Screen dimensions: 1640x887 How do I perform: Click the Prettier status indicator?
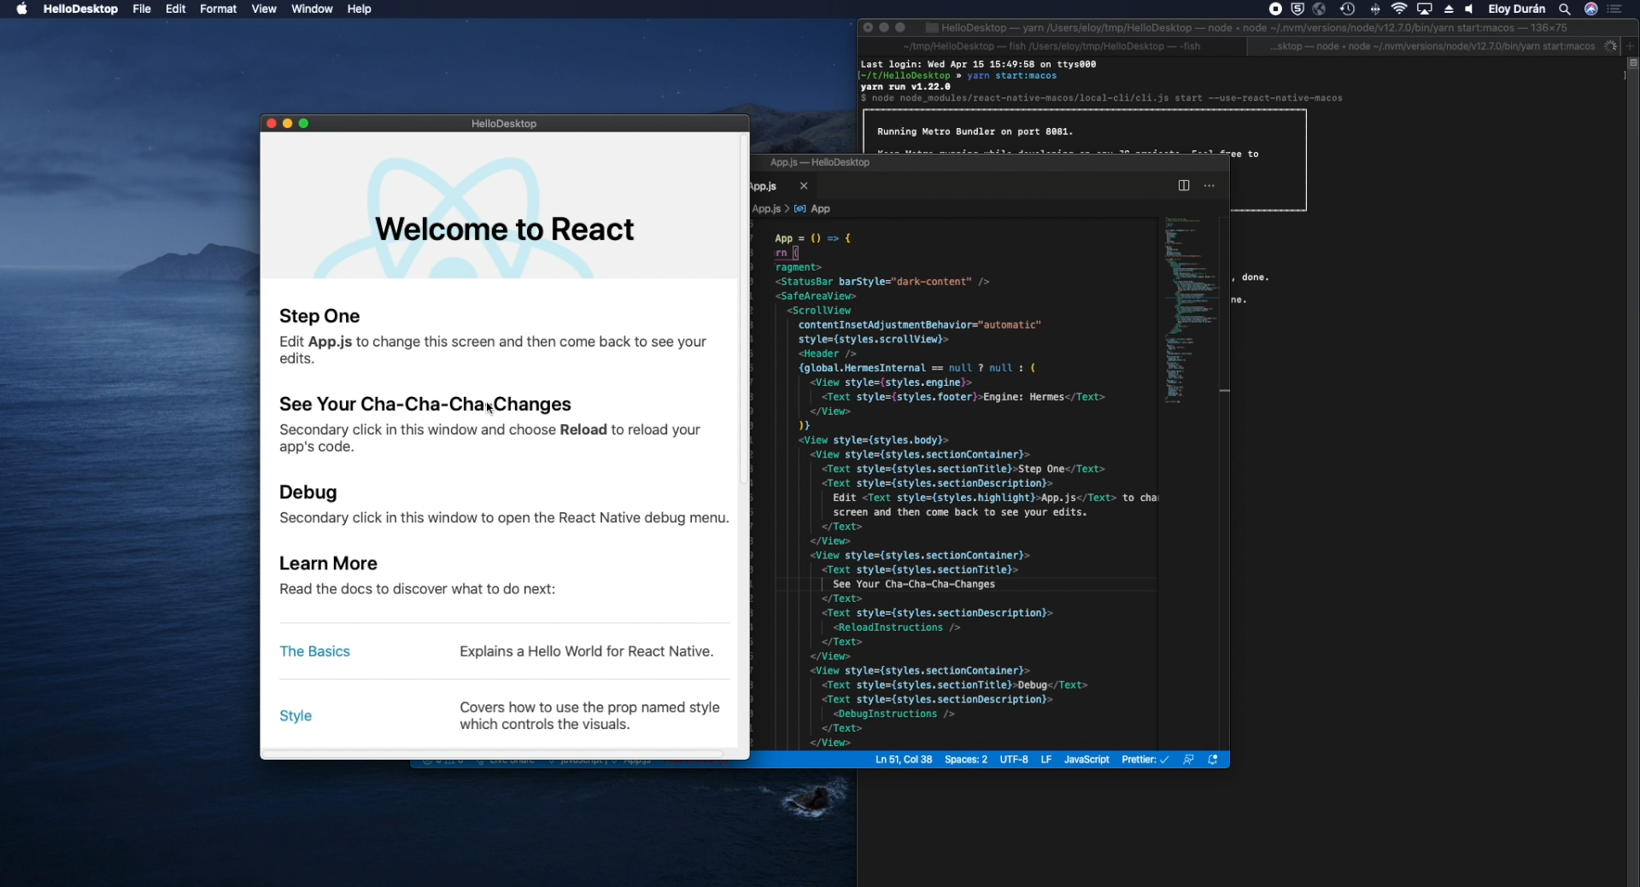[x=1145, y=760]
